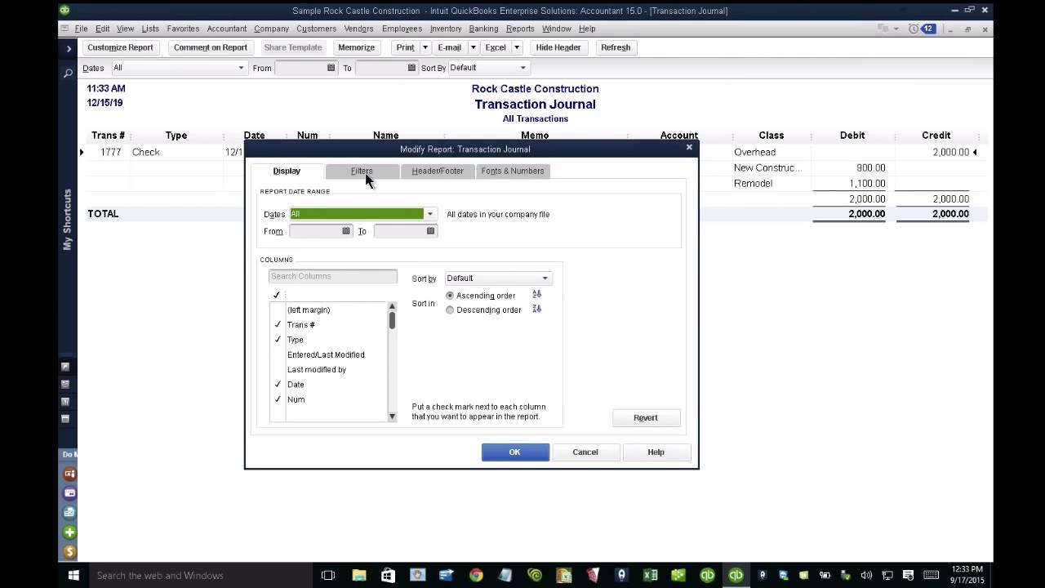This screenshot has width=1045, height=588.
Task: Check the Entered/Last Modified column
Action: click(278, 354)
